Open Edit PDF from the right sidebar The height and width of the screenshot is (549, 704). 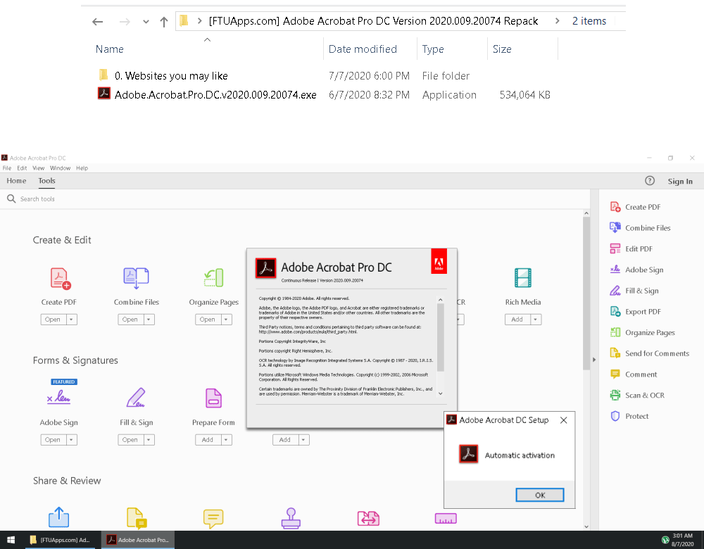coord(631,248)
